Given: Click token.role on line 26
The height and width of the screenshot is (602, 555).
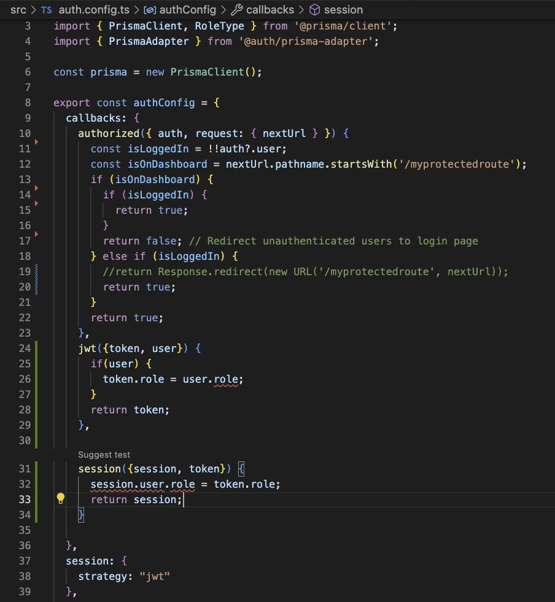Looking at the screenshot, I should pyautogui.click(x=134, y=380).
